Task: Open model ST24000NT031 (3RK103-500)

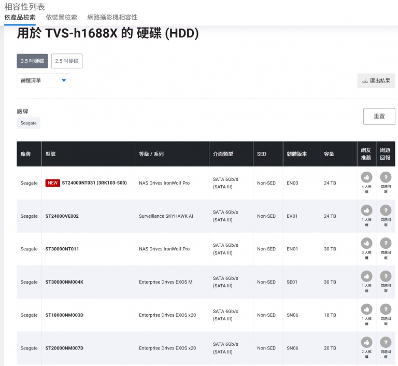Action: [94, 183]
